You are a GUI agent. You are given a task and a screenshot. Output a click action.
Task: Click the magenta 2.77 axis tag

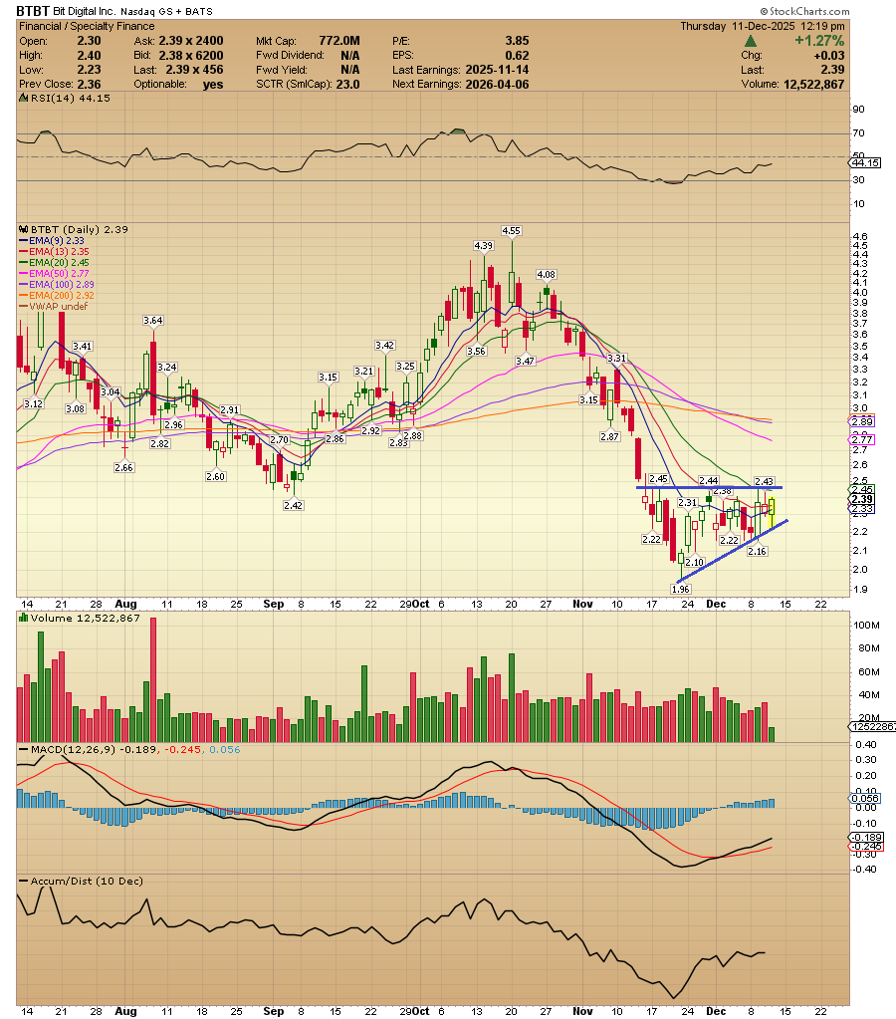pyautogui.click(x=863, y=440)
